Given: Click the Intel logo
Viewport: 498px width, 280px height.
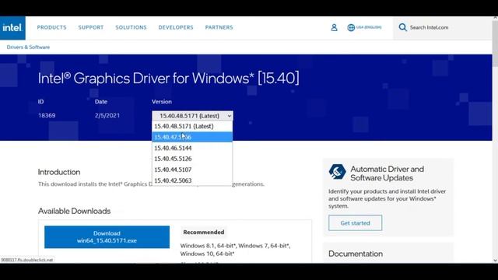Looking at the screenshot, I should click(x=12, y=28).
